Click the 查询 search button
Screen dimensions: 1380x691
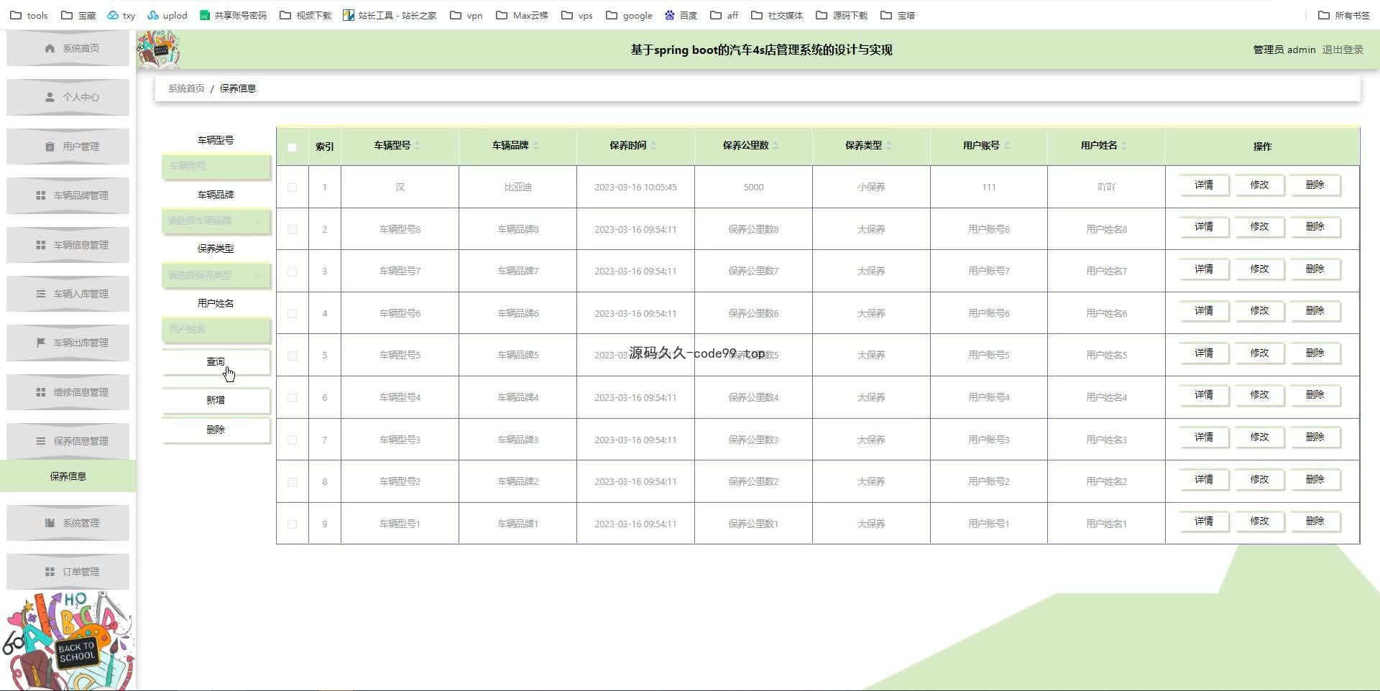(x=216, y=362)
